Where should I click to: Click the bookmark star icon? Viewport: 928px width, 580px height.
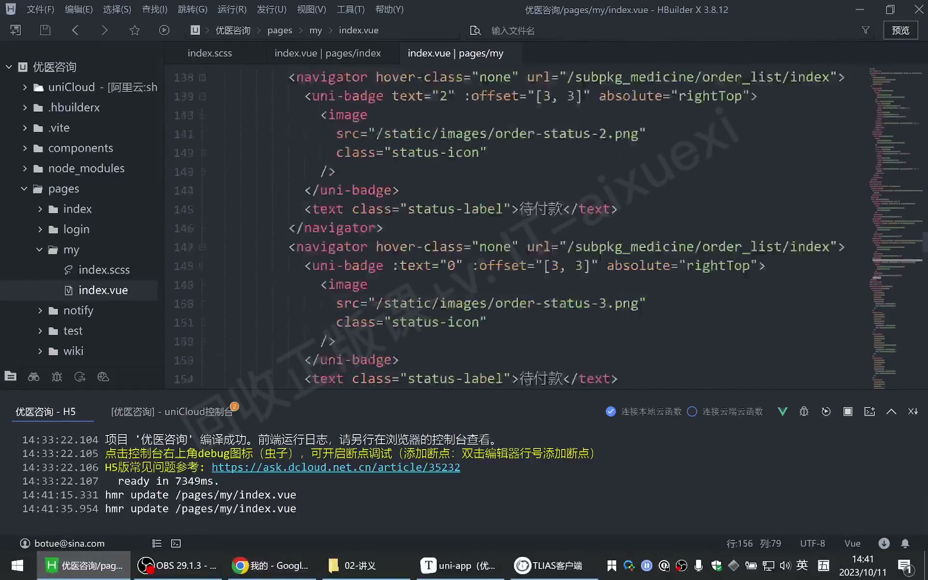point(134,30)
